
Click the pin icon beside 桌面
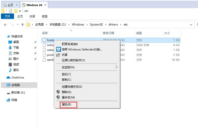pyautogui.click(x=35, y=42)
